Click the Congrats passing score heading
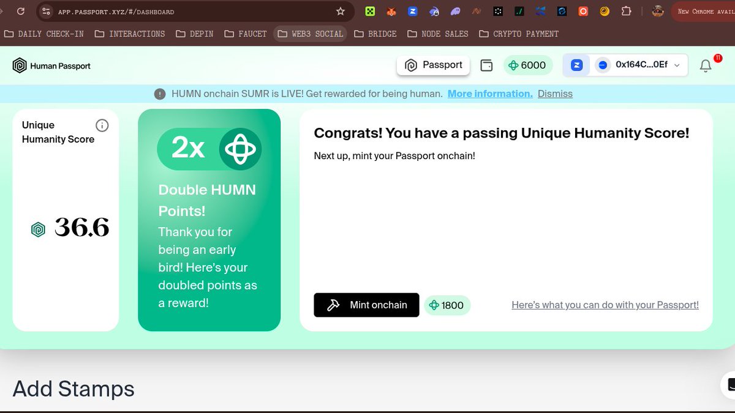Screen dimensions: 735x413 (x=502, y=133)
